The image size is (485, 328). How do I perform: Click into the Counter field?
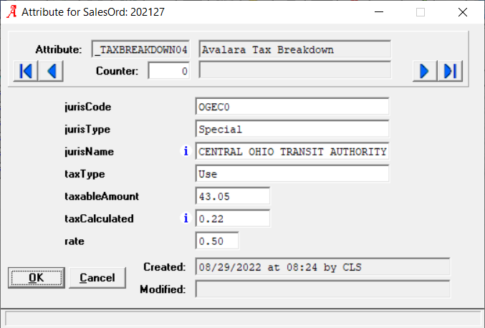click(x=169, y=71)
